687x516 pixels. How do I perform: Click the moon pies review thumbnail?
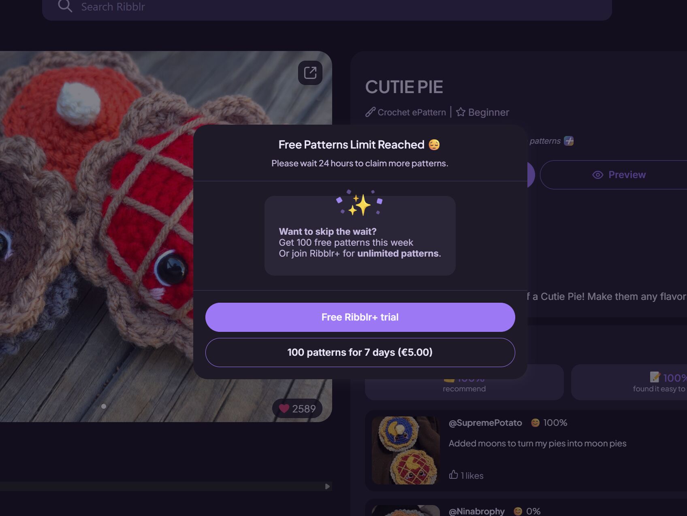click(x=406, y=450)
